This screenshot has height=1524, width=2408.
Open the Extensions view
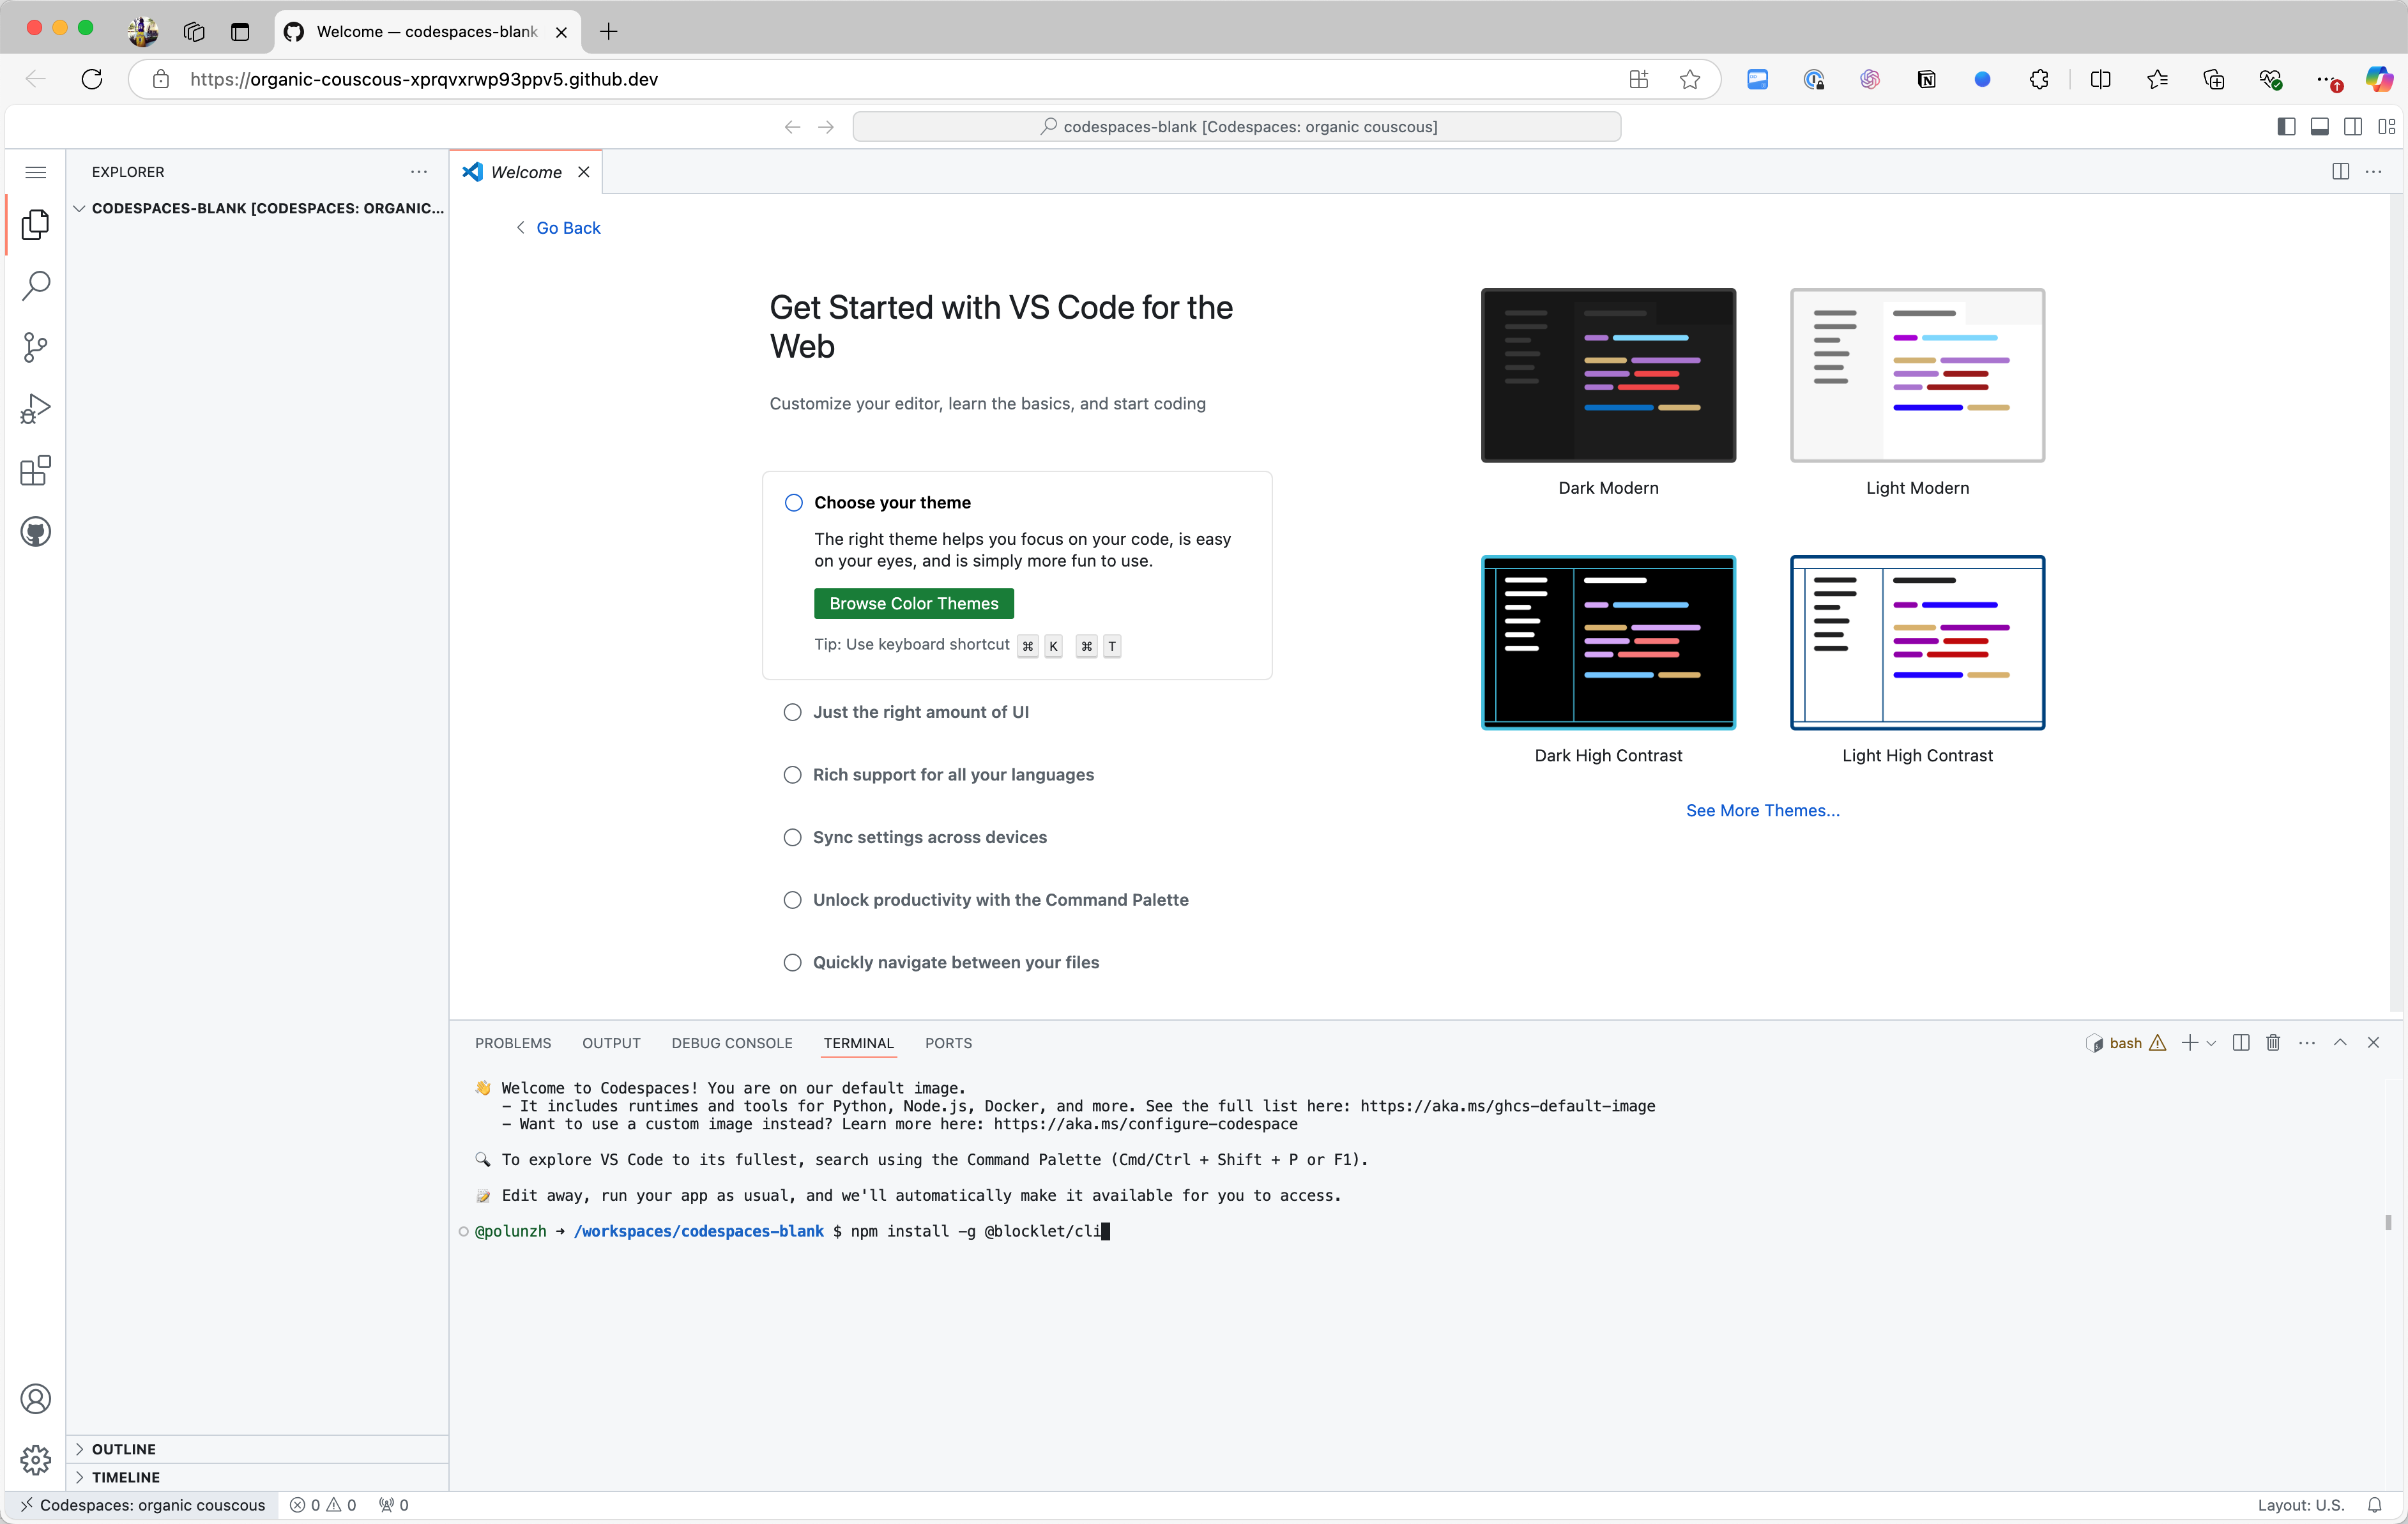pyautogui.click(x=36, y=470)
